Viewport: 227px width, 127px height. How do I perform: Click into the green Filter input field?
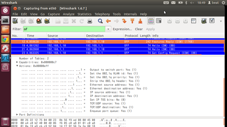click(x=64, y=29)
